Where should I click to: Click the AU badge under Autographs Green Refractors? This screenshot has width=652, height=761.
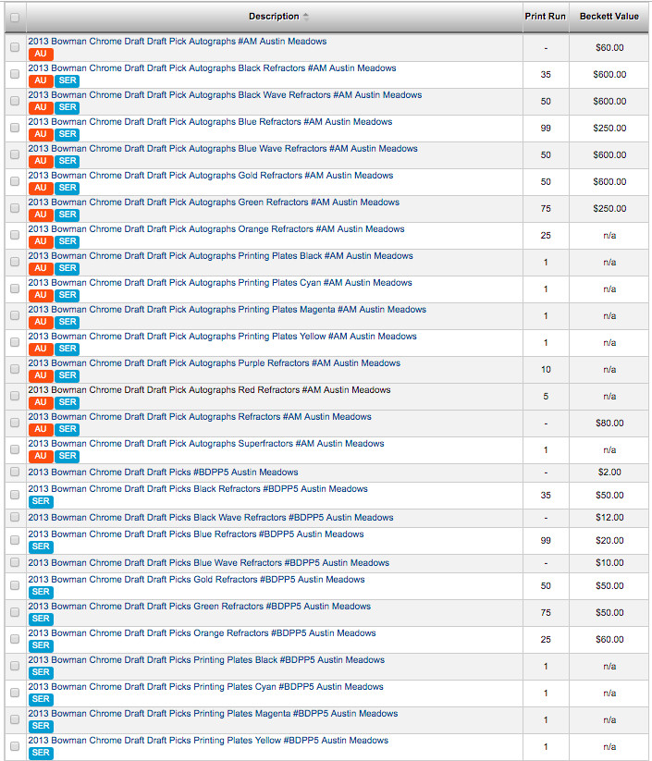(x=41, y=215)
